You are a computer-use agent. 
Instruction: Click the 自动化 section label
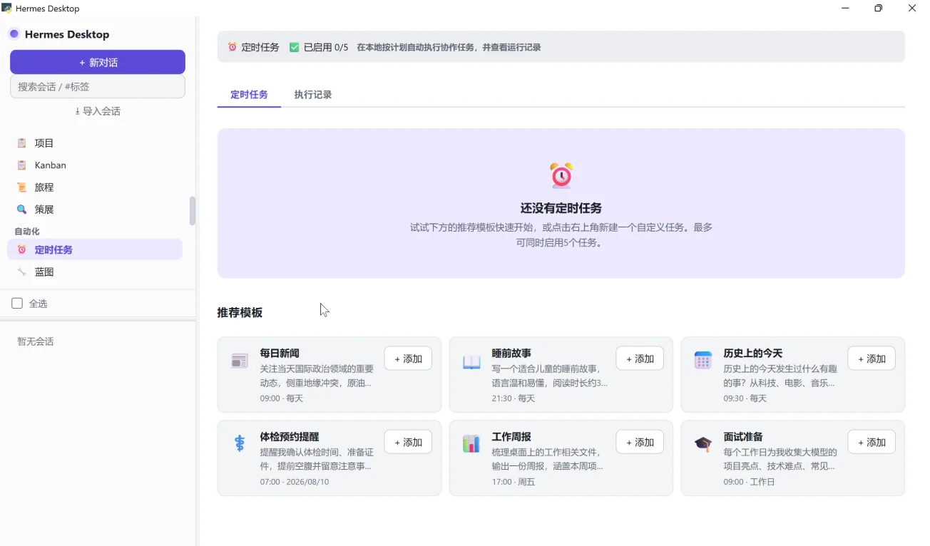[27, 232]
